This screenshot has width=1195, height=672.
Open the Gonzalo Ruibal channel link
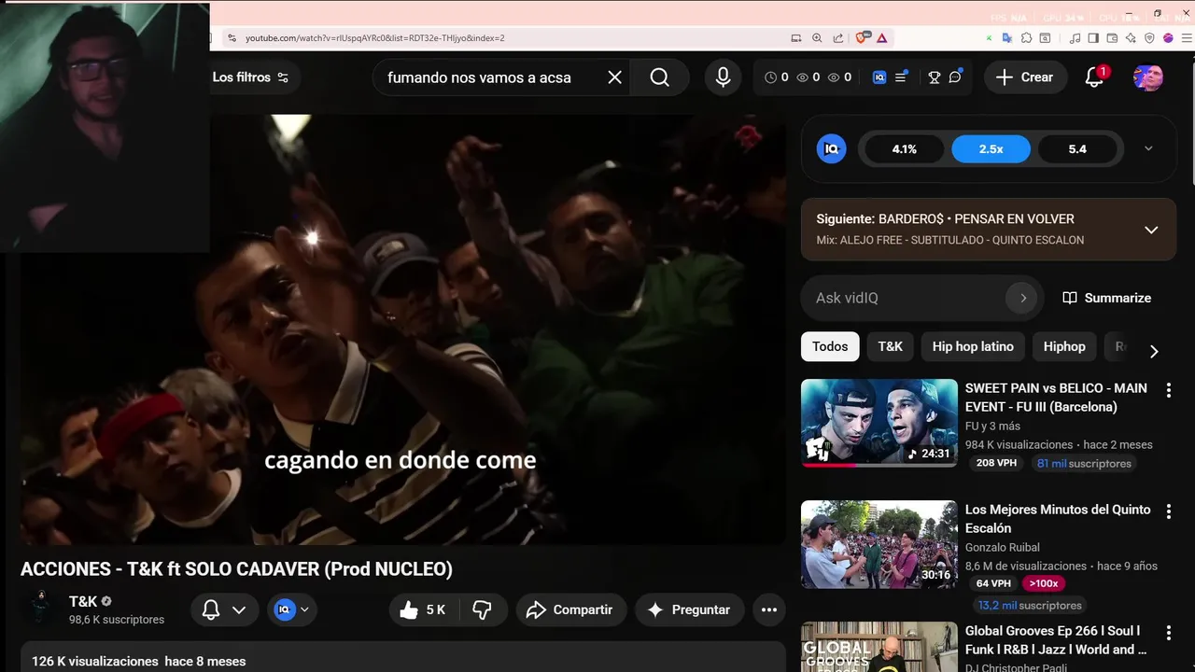tap(1003, 548)
